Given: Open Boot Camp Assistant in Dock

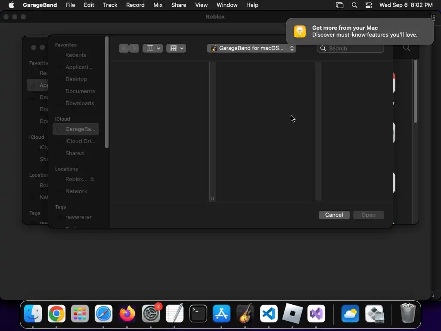Looking at the screenshot, I should click(374, 313).
